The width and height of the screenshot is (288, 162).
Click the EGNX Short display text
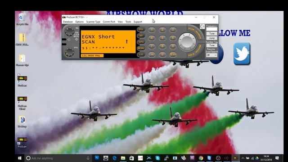point(98,36)
